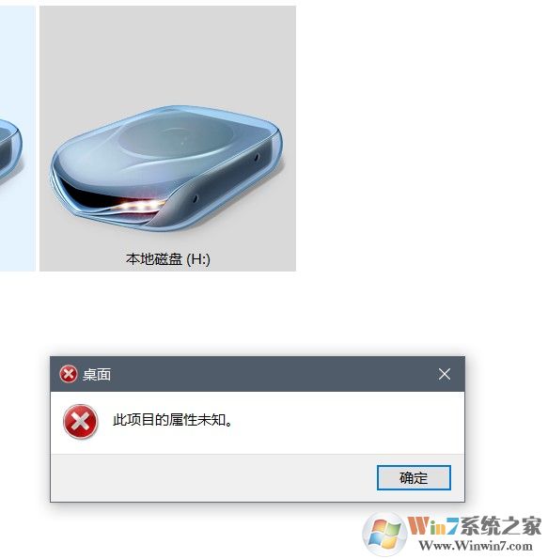Click the small error icon in dialog title bar
Image resolution: width=548 pixels, height=559 pixels.
(68, 374)
